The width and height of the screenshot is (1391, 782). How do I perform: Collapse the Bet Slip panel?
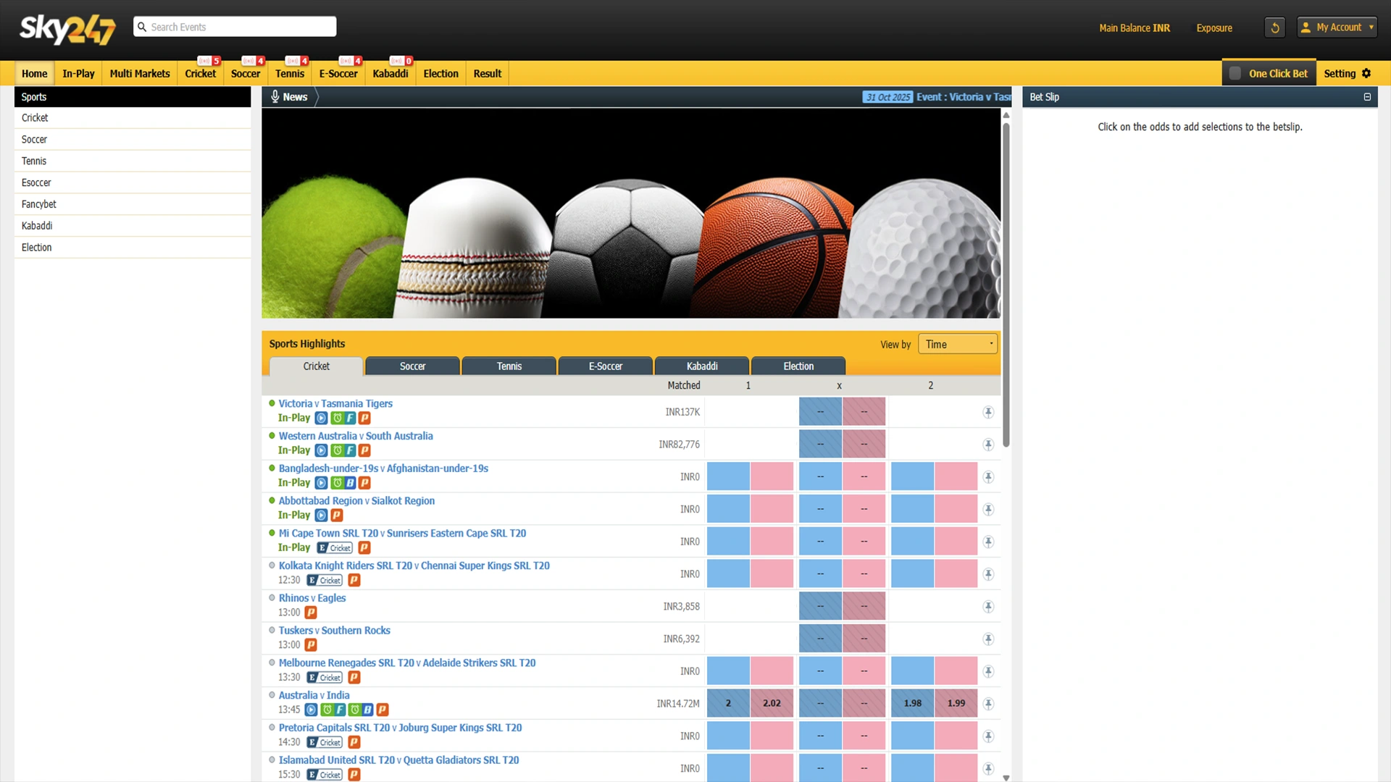tap(1367, 96)
